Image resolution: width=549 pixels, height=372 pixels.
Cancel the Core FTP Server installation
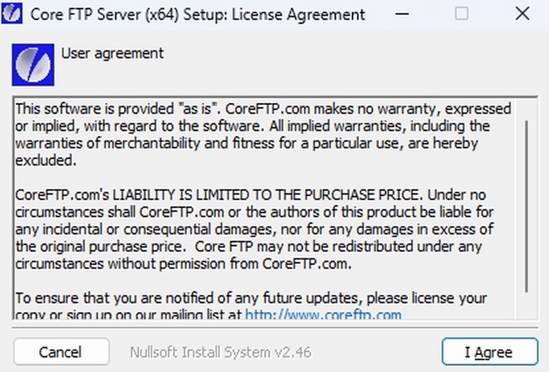pyautogui.click(x=61, y=352)
